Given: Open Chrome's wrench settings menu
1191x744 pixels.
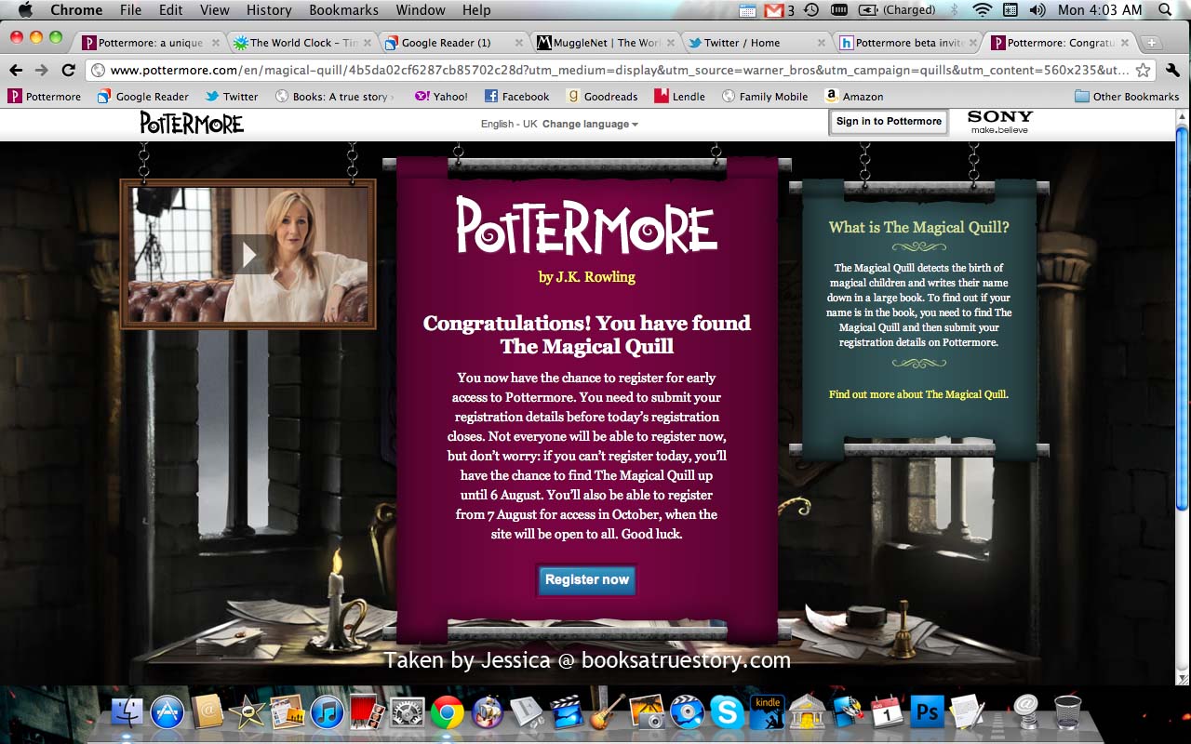Looking at the screenshot, I should [x=1172, y=71].
